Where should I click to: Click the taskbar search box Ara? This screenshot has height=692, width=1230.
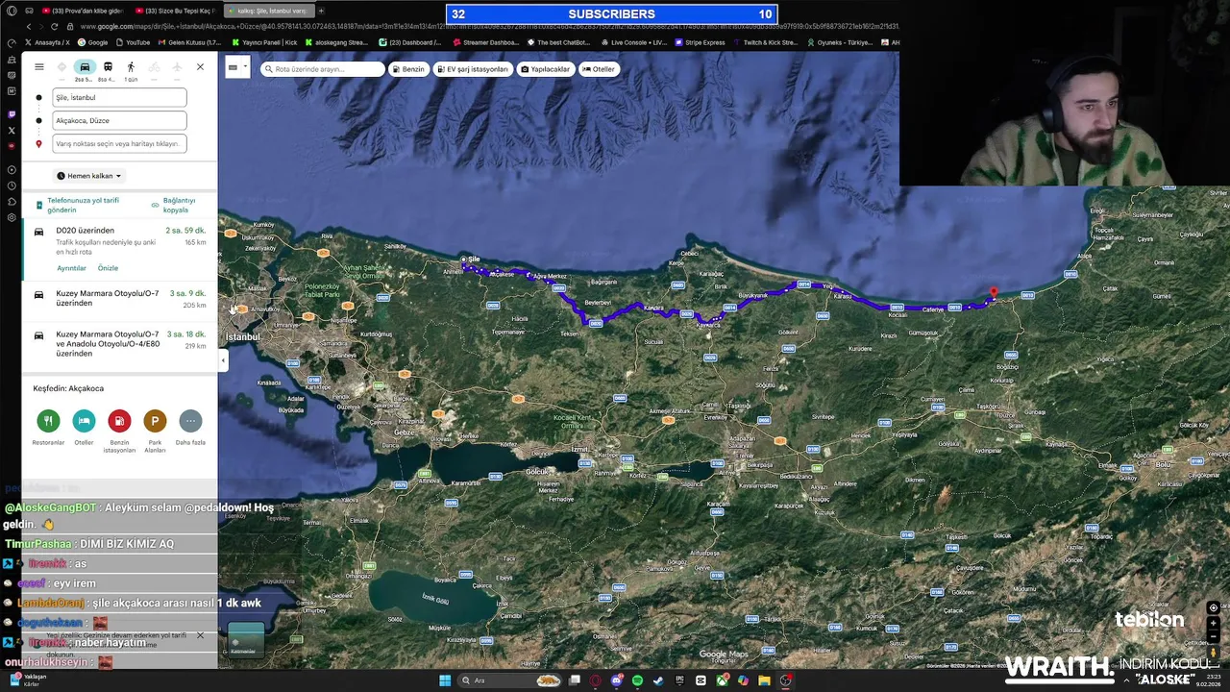click(x=509, y=680)
